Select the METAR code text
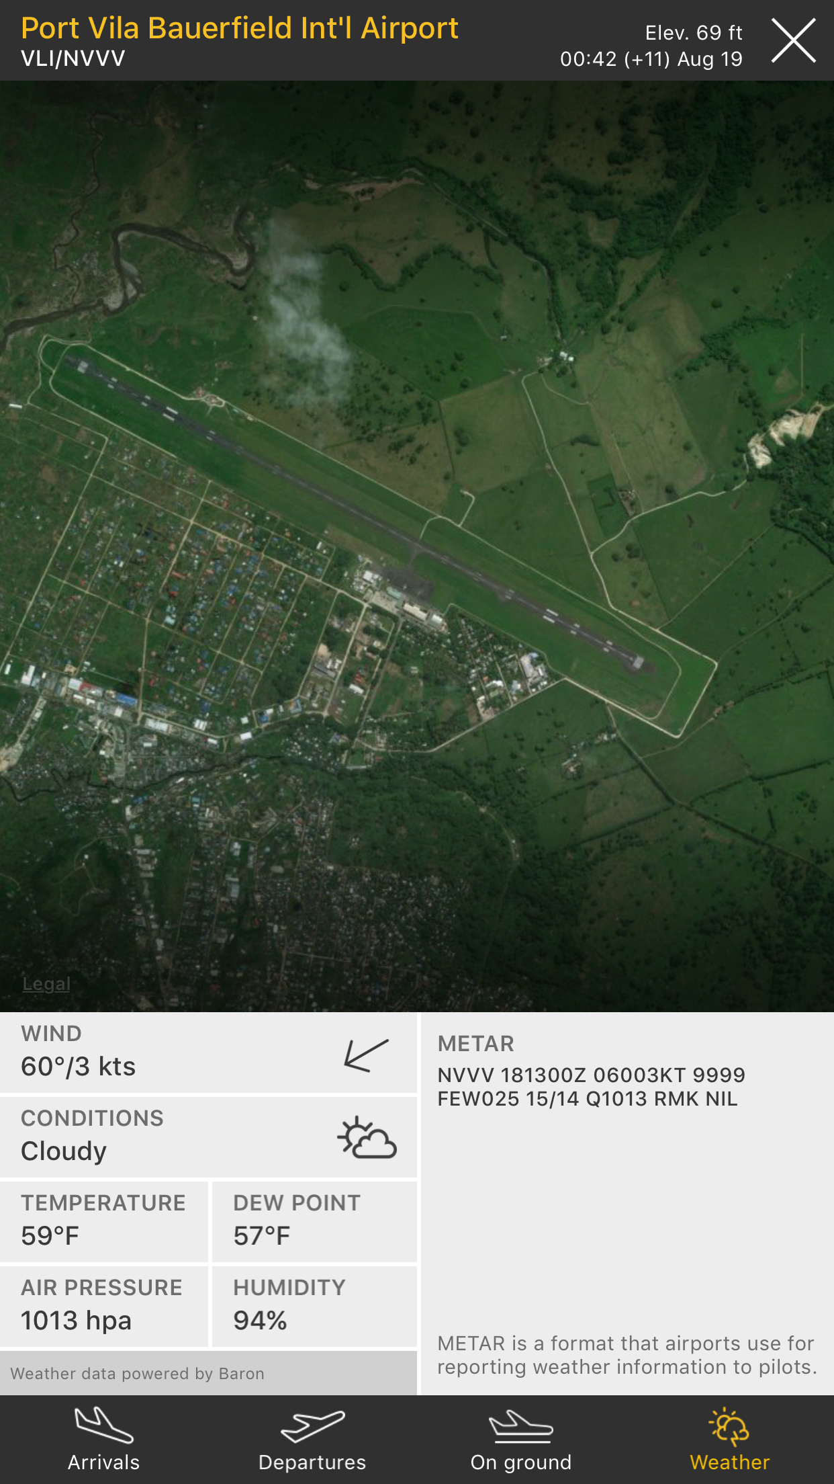 pyautogui.click(x=591, y=1087)
